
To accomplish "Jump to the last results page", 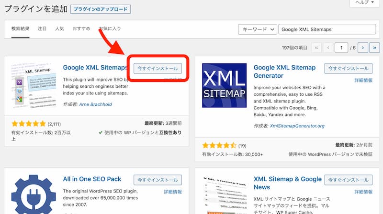I will (374, 48).
